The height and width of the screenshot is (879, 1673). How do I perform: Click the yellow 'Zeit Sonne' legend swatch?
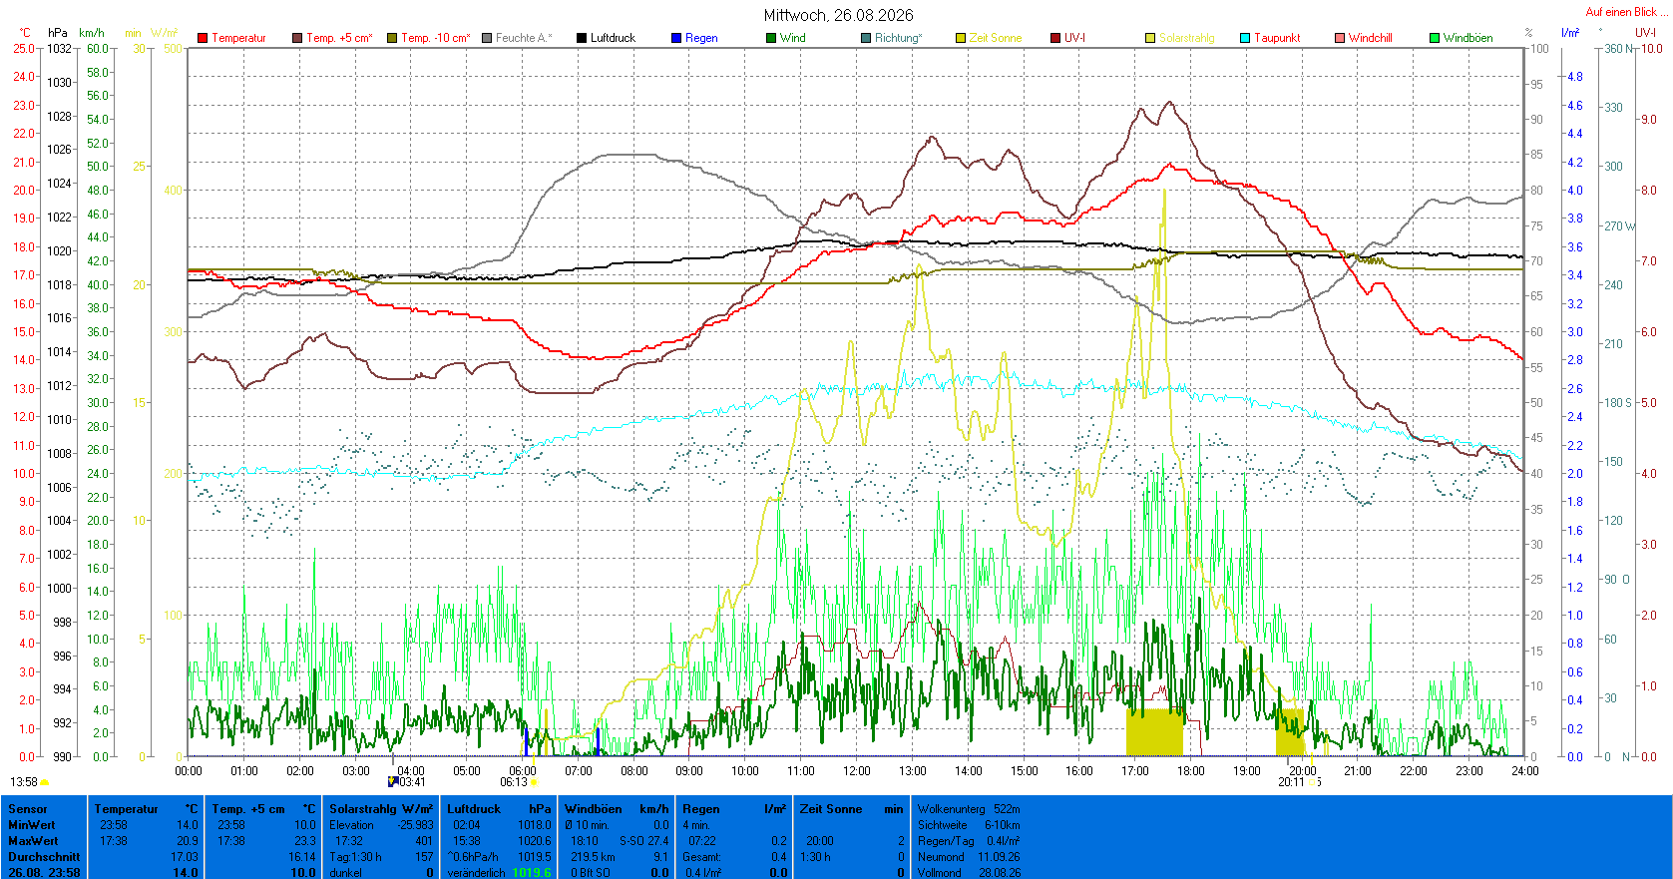(x=961, y=38)
